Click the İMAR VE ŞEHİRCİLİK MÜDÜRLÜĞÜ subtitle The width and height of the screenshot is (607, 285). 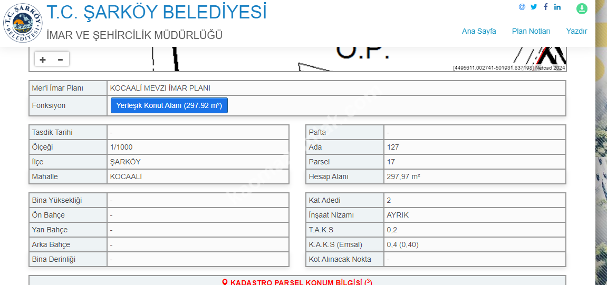click(134, 35)
